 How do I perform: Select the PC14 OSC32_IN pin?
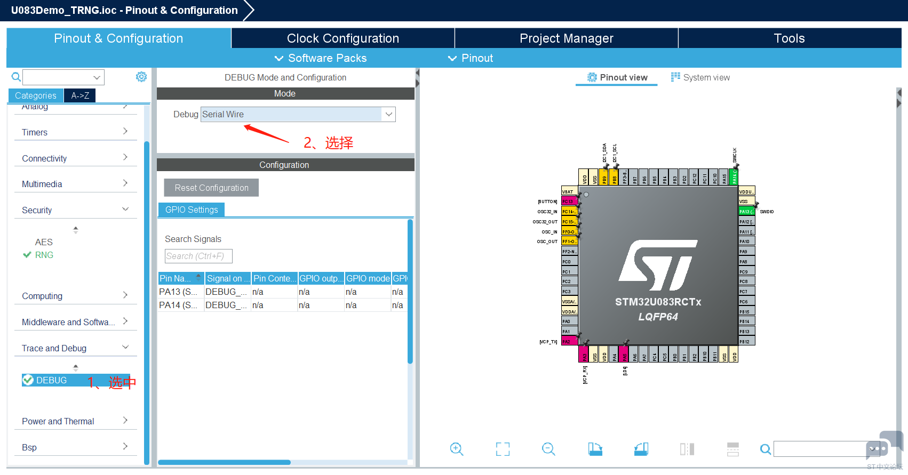(569, 212)
